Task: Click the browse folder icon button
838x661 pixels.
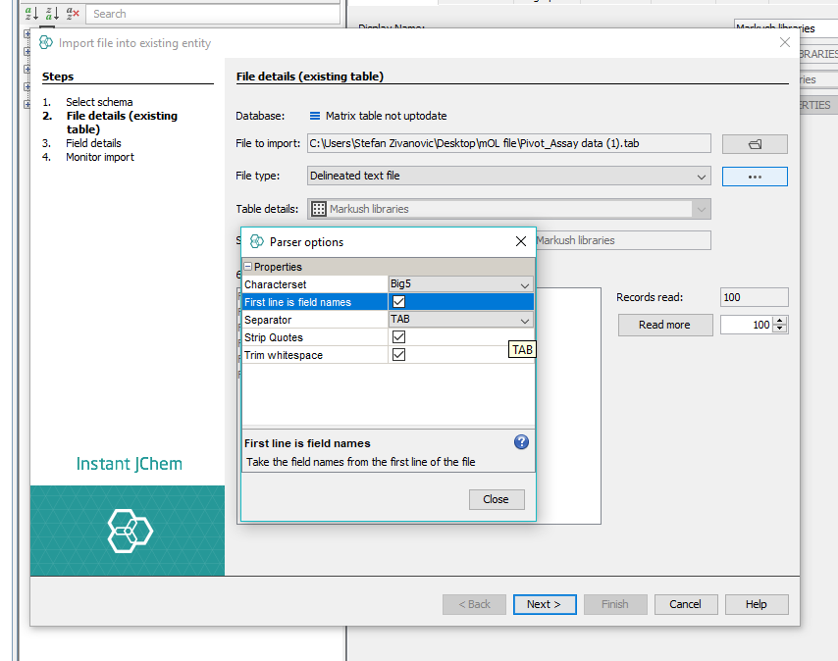Action: (x=755, y=144)
